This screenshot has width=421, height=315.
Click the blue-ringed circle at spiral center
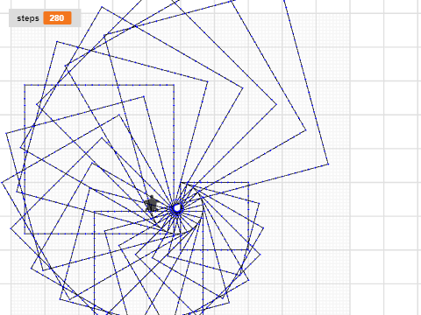[177, 208]
